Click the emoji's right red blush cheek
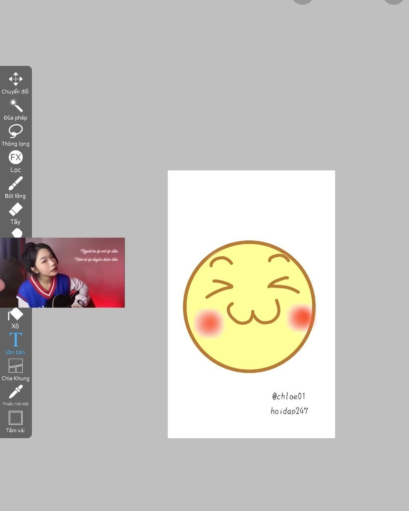409x511 pixels. coord(300,317)
